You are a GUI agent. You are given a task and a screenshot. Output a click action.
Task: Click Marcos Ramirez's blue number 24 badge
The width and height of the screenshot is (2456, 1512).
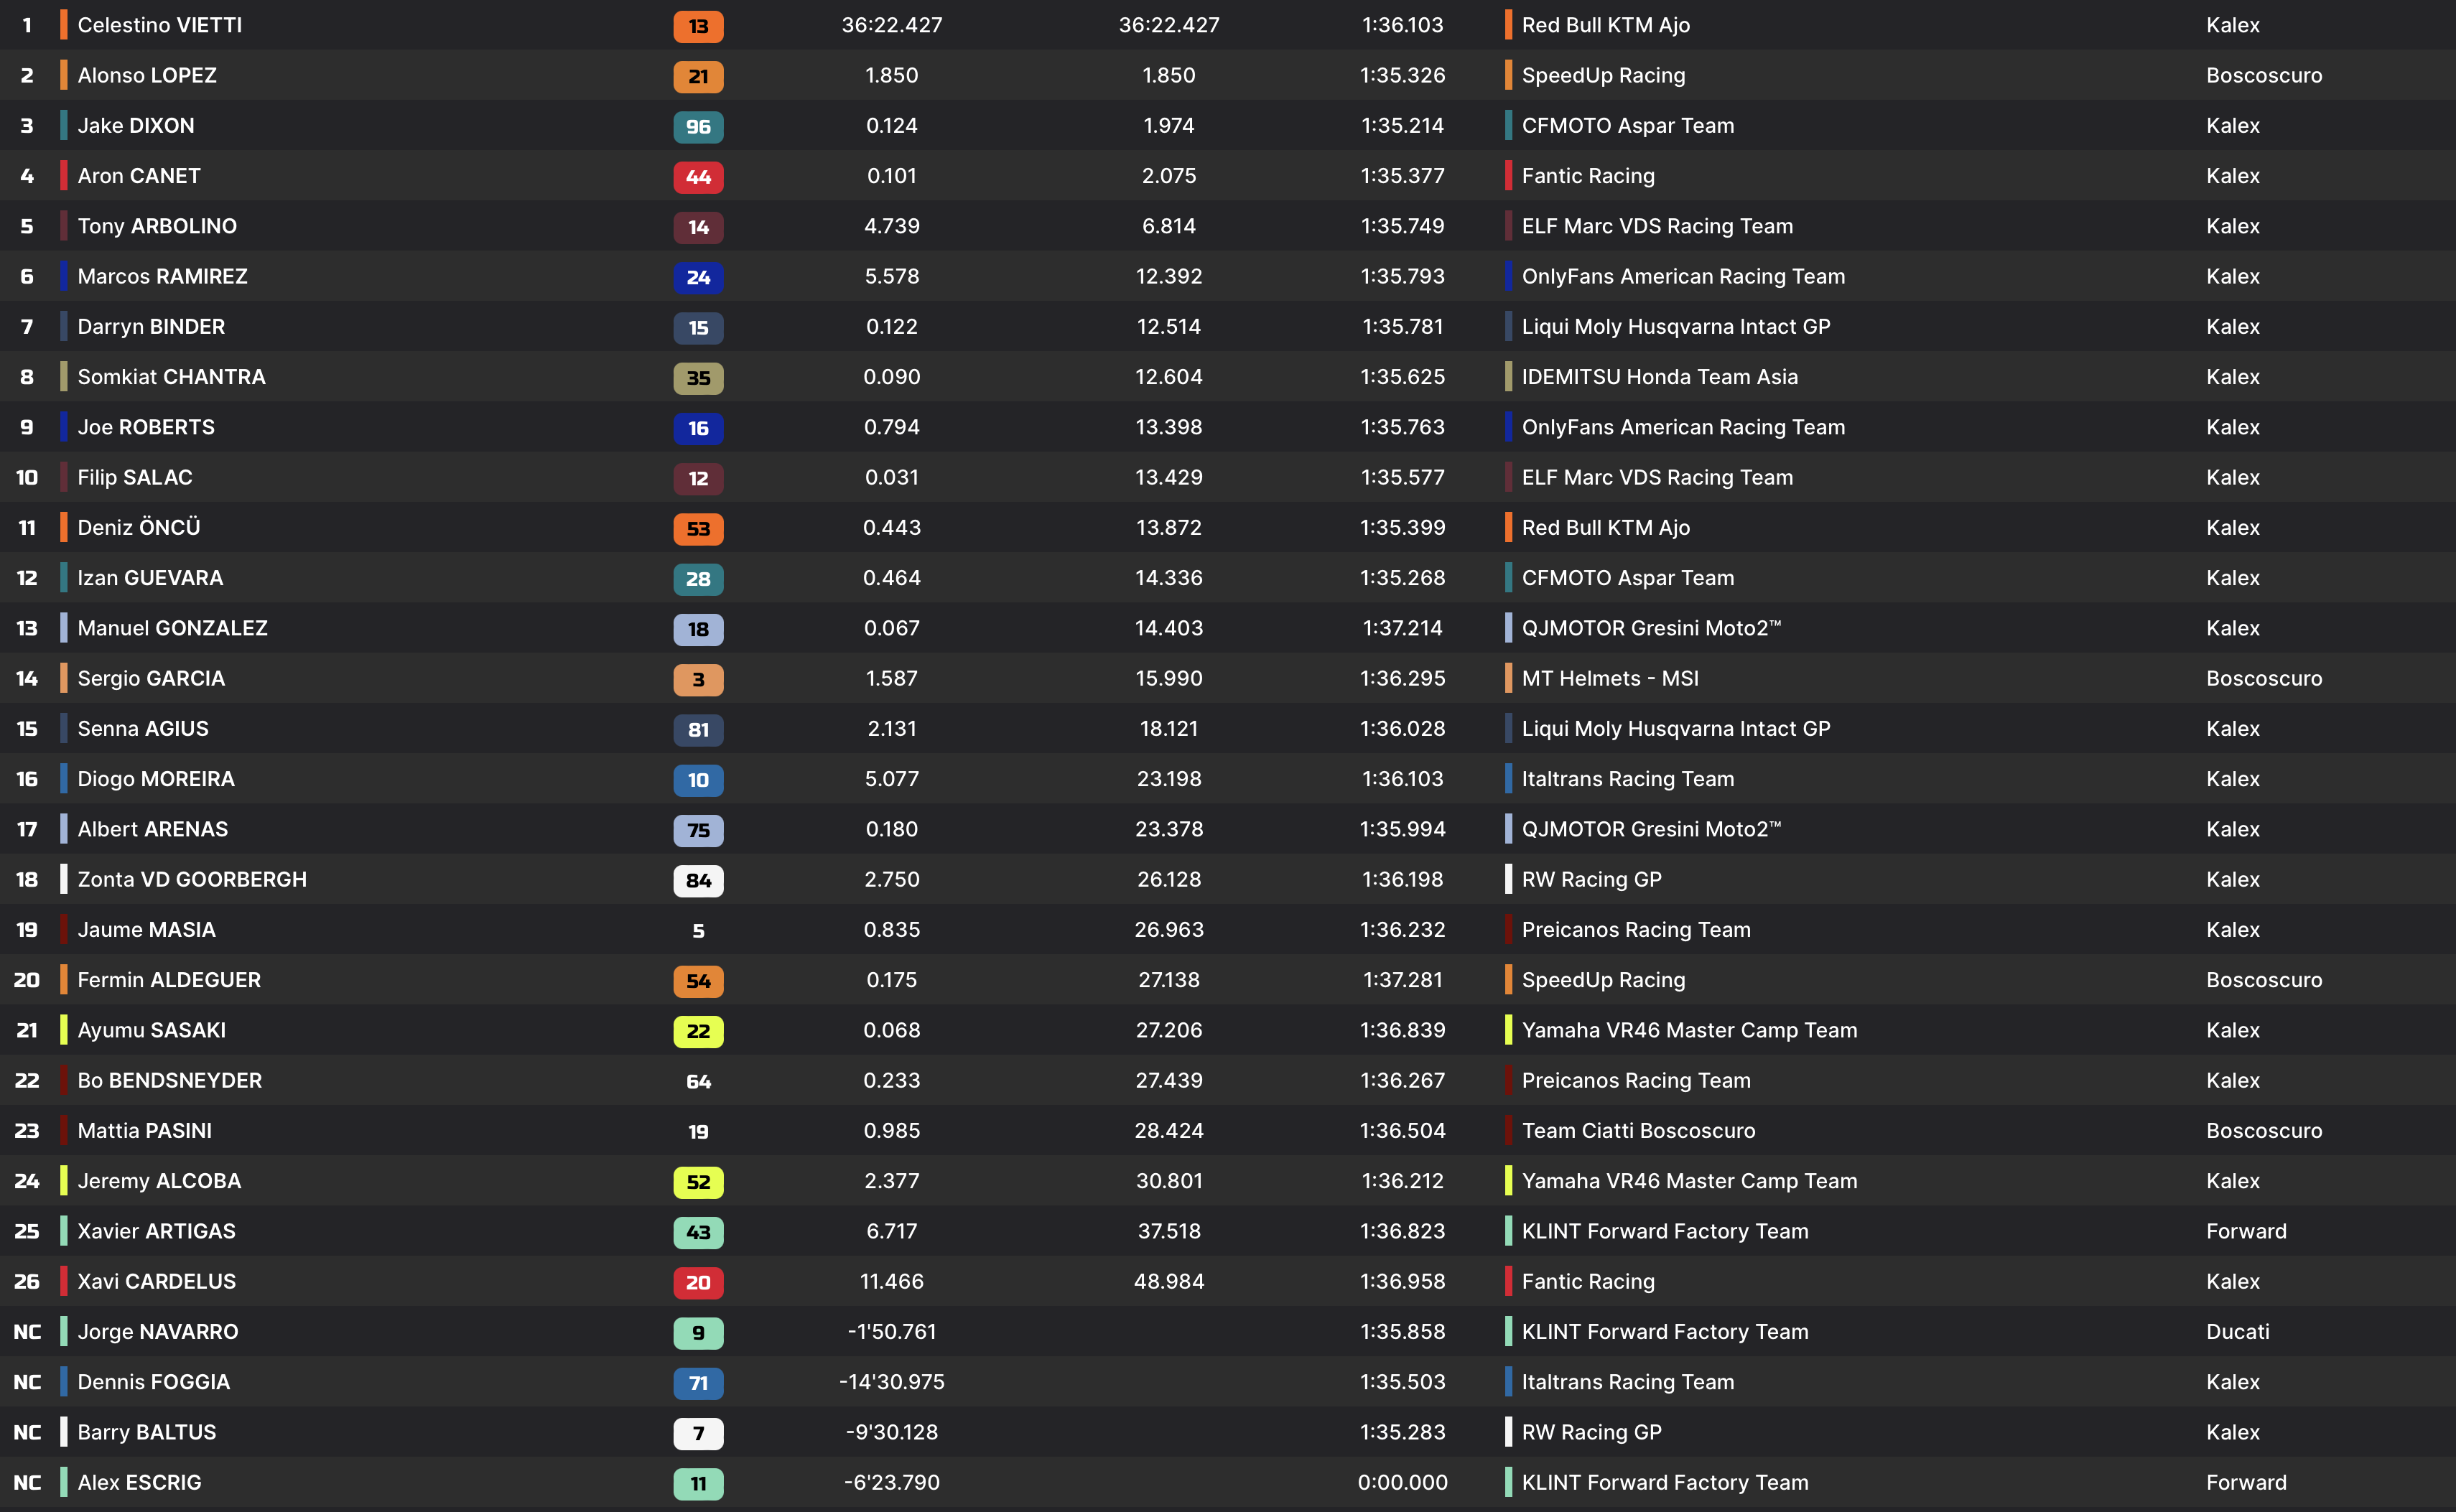[698, 277]
